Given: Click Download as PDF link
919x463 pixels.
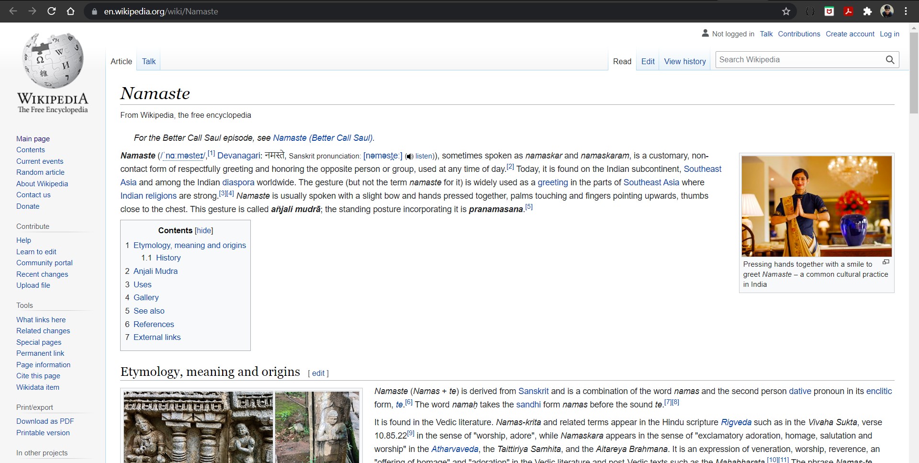Looking at the screenshot, I should [x=45, y=421].
